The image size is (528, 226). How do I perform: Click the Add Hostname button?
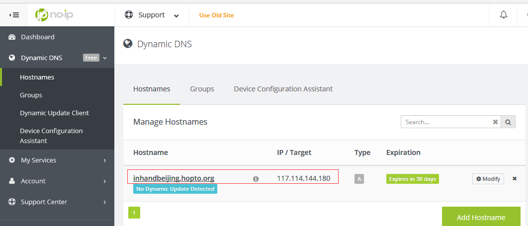click(481, 217)
